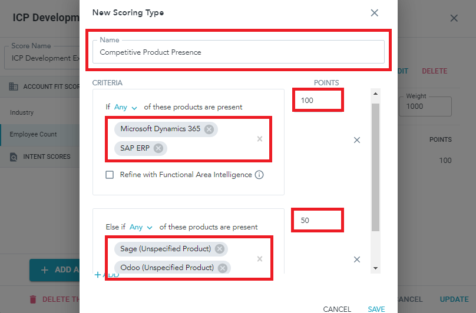476x313 pixels.
Task: Delete the first 100-point criteria block
Action: click(x=356, y=140)
